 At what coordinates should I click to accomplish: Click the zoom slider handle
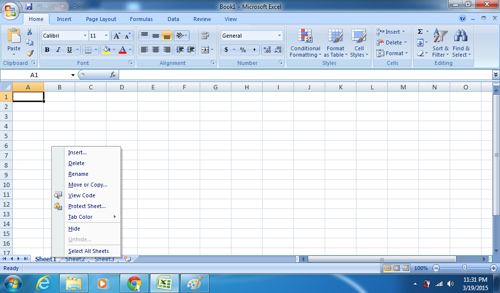[x=465, y=268]
